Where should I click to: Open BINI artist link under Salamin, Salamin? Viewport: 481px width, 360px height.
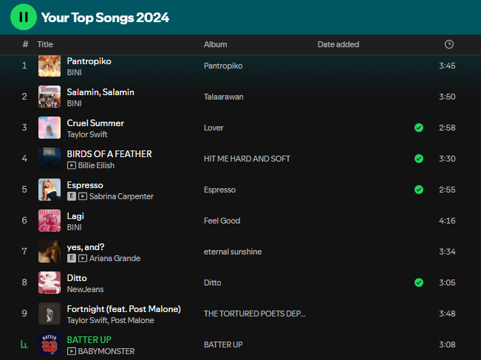74,103
